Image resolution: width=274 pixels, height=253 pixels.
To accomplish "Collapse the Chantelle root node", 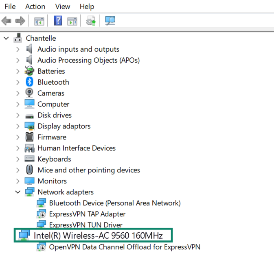I will point(6,38).
